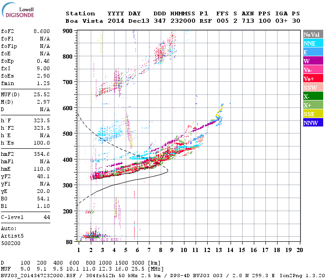326x279 pixels.
Task: Click the 3000 km distance table entry
Action: [x=138, y=263]
